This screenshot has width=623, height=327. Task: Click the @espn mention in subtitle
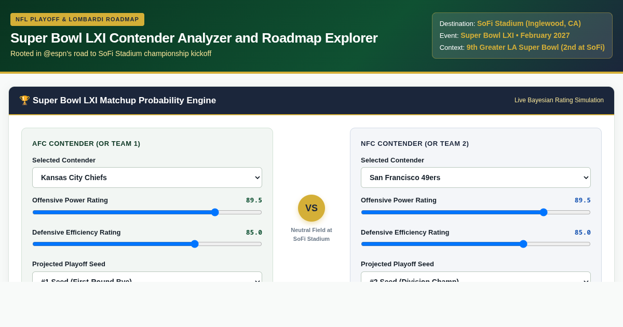(x=57, y=53)
